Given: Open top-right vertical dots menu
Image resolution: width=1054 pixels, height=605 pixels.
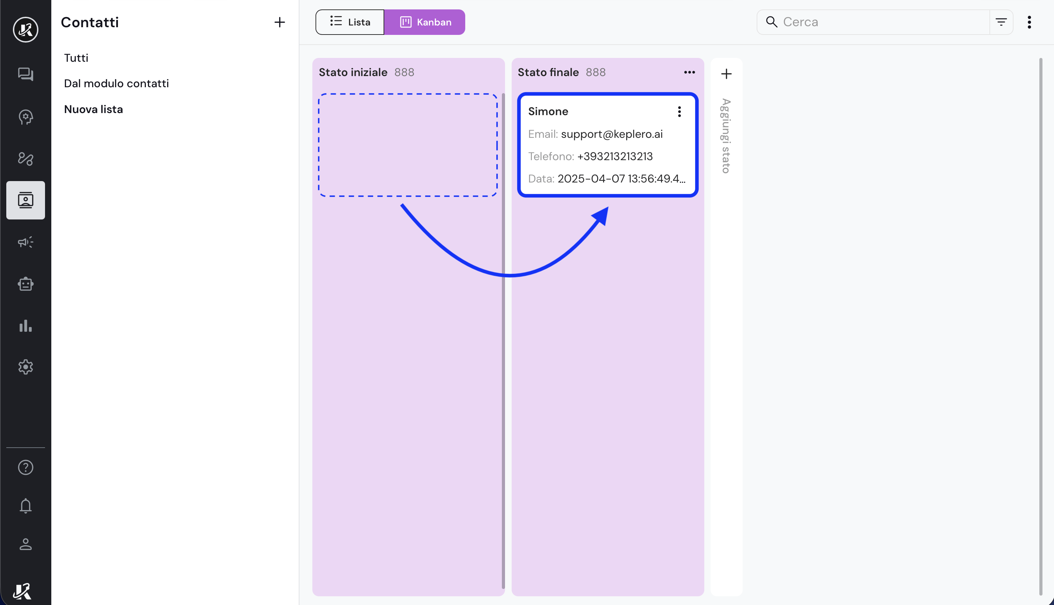Looking at the screenshot, I should tap(1029, 22).
